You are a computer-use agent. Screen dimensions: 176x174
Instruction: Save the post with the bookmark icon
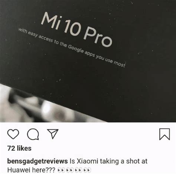click(x=164, y=134)
